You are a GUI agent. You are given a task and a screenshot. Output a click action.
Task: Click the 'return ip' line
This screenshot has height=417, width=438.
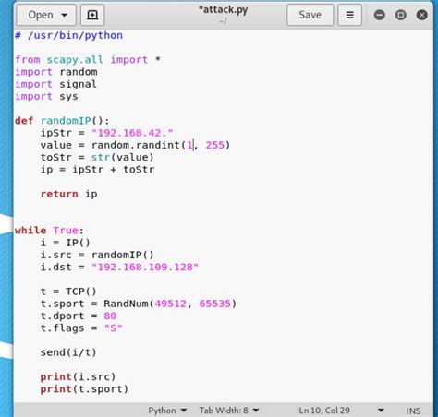coord(69,194)
